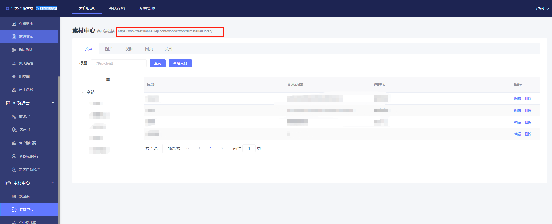This screenshot has height=224, width=552.
Task: Switch to 系统管理 top menu
Action: click(147, 8)
